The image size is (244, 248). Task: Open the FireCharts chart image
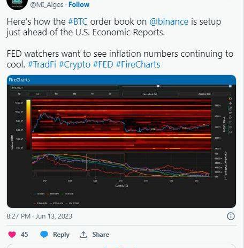(x=121, y=141)
